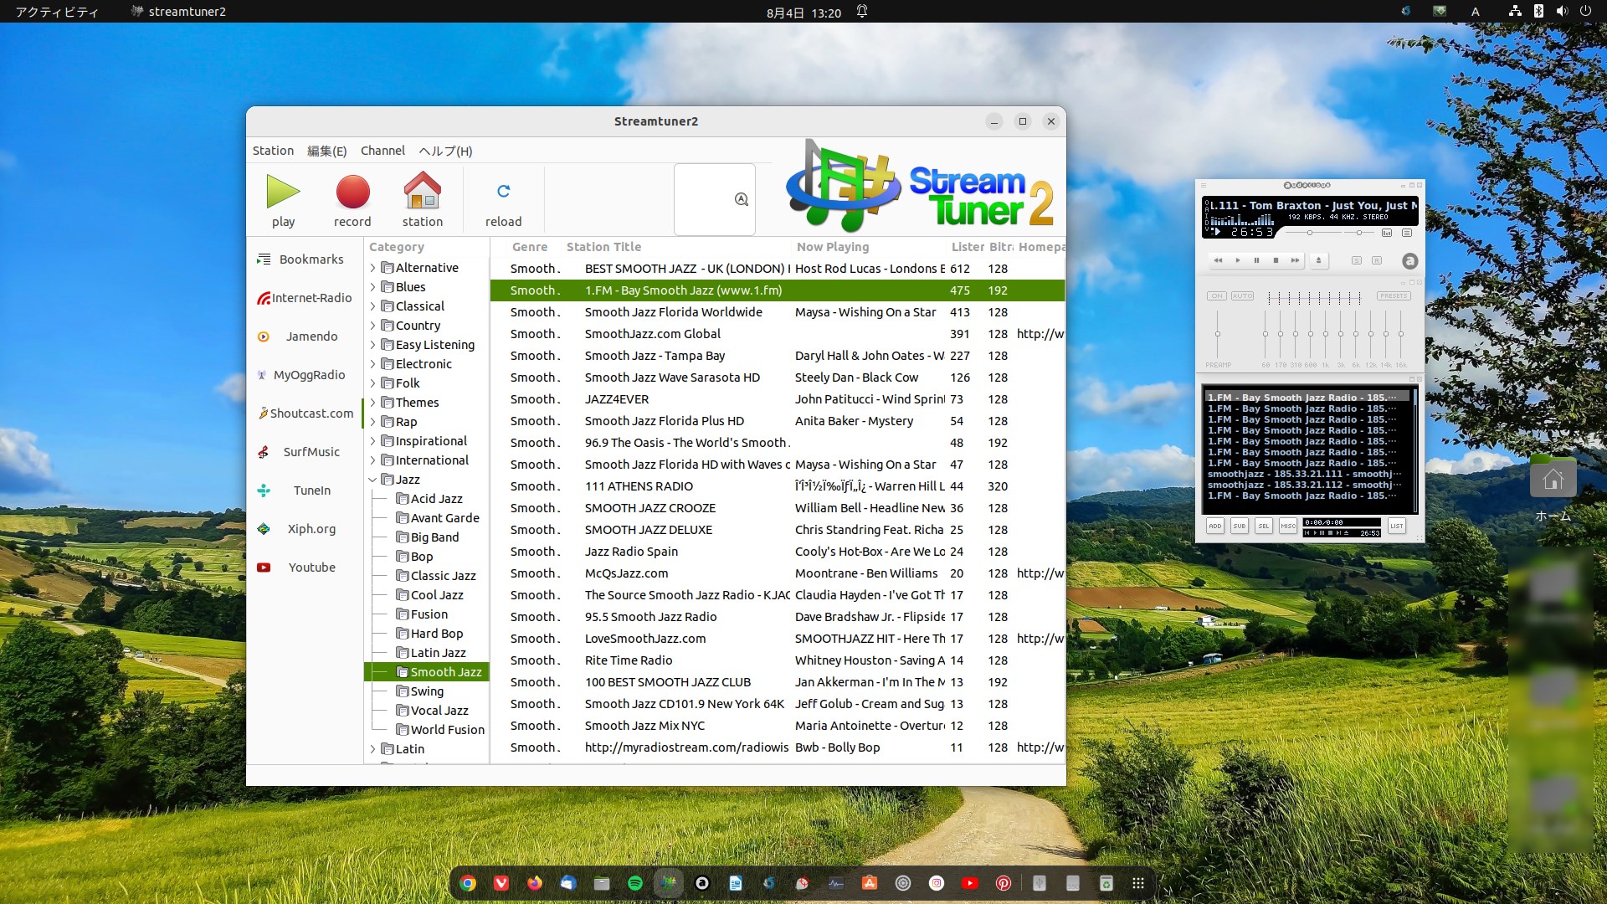
Task: Open equalizer PRESETS in Audacious
Action: [1394, 295]
